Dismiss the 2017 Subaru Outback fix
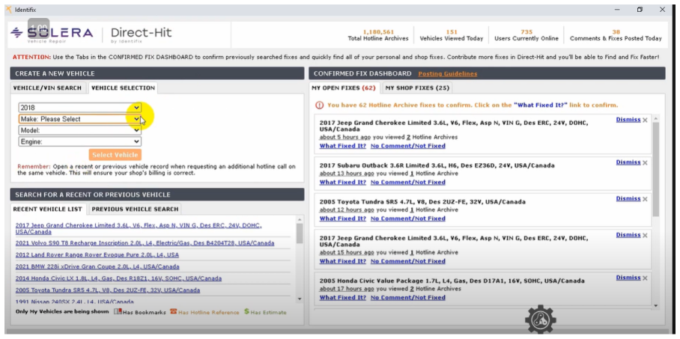 coord(628,162)
